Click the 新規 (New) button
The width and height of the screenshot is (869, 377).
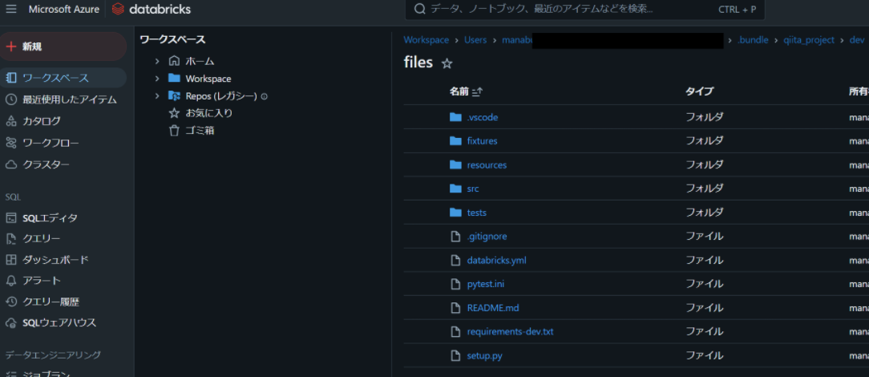tap(63, 47)
